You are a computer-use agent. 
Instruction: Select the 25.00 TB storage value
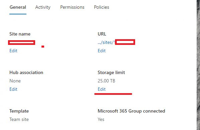tap(106, 81)
